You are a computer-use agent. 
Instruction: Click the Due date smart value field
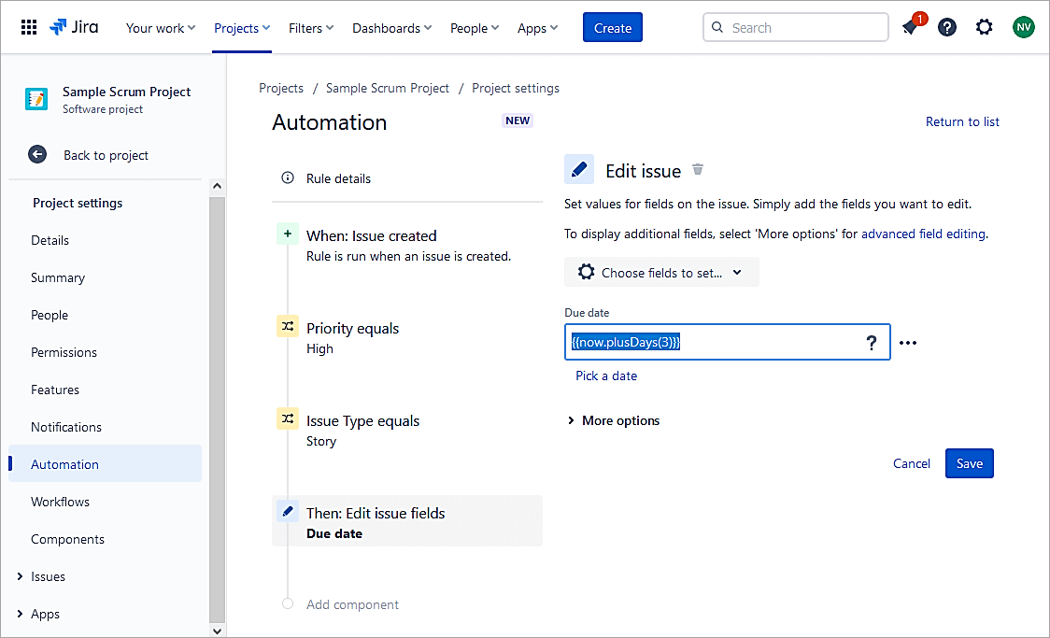tap(710, 343)
